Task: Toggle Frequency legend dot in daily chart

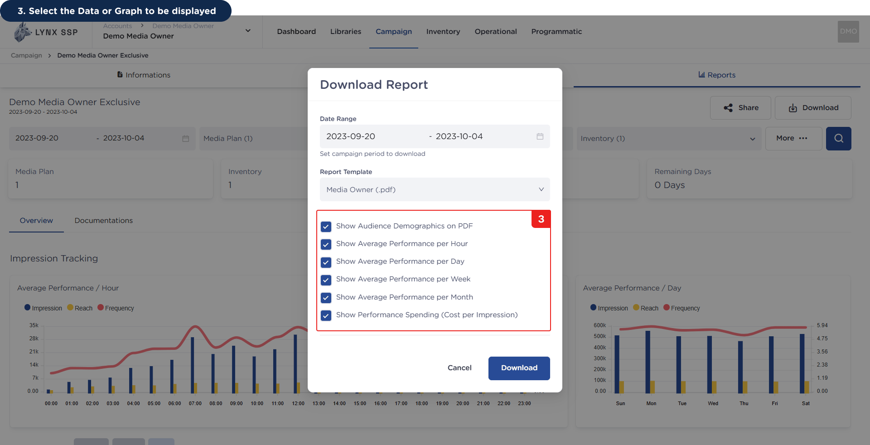Action: coord(667,307)
